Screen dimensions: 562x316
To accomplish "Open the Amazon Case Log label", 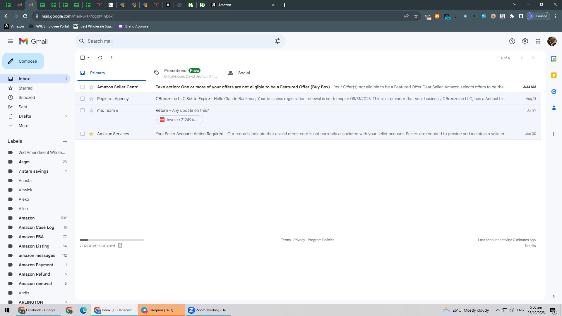I will coord(35,227).
